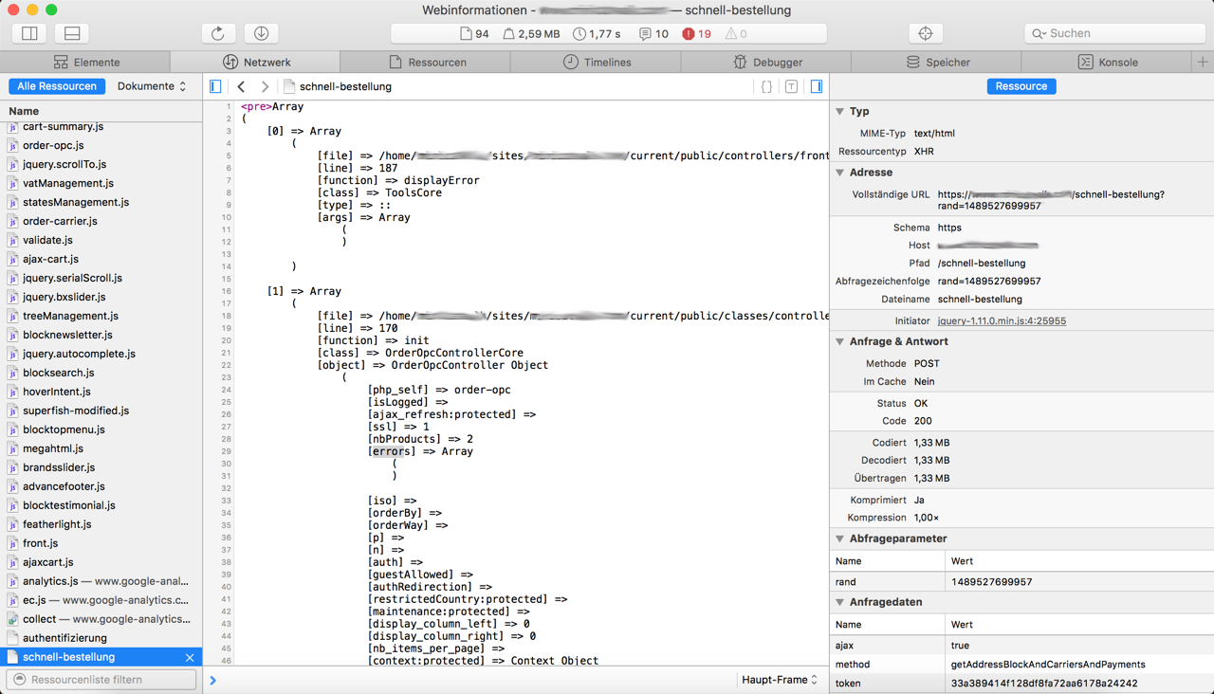The height and width of the screenshot is (694, 1214).
Task: Click the token value 33a389414f128df8fa72aa6178a24242
Action: tap(1044, 683)
